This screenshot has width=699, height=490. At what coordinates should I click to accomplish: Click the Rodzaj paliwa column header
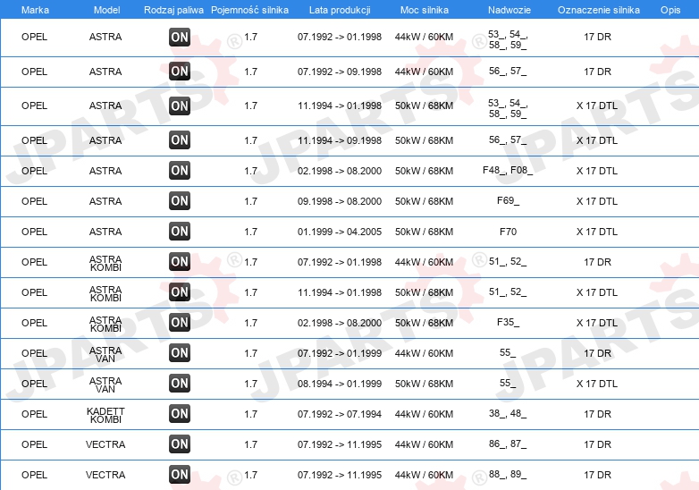[x=173, y=10]
